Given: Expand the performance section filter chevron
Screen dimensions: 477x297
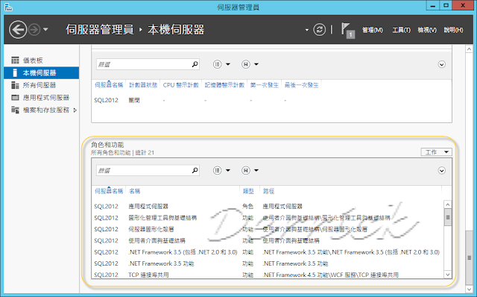Looking at the screenshot, I should 442,64.
